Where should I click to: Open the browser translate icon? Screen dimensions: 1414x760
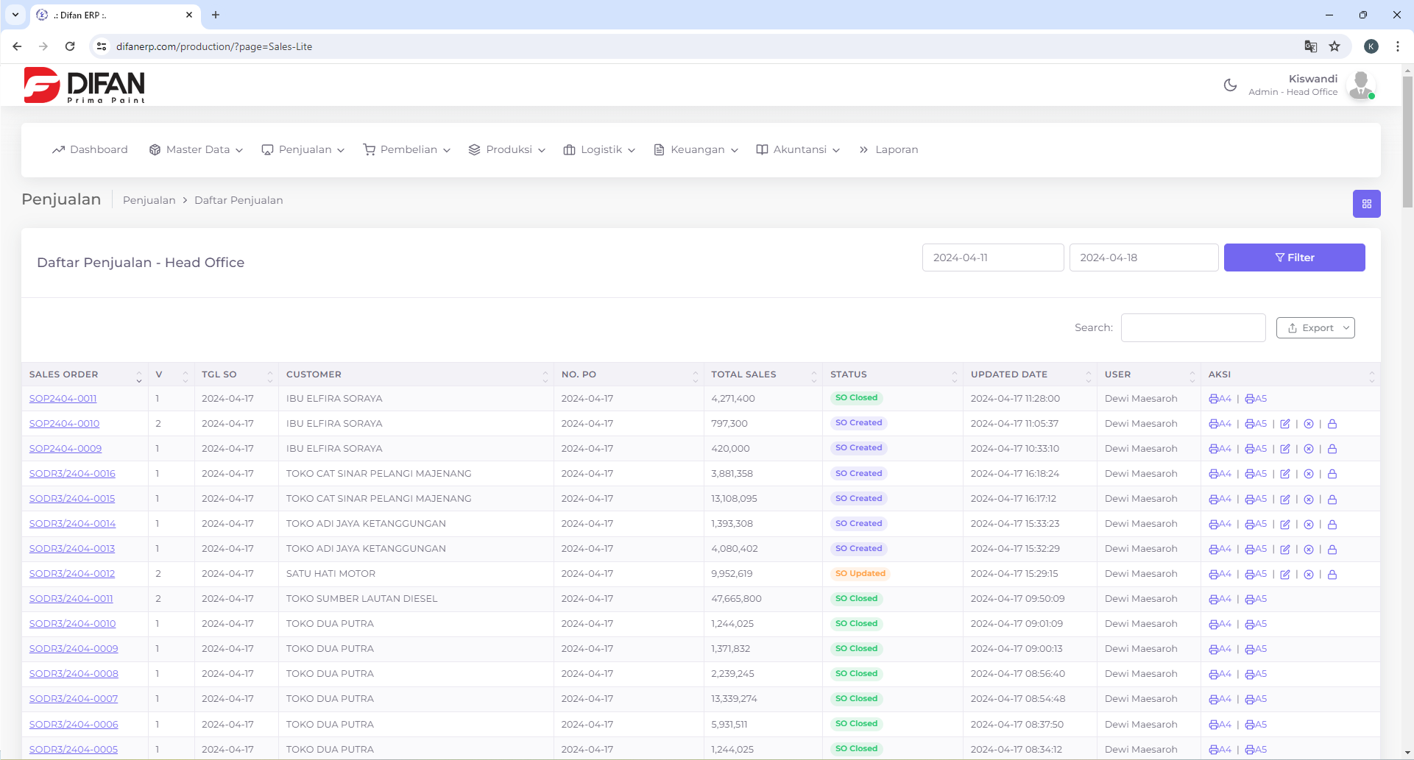pyautogui.click(x=1310, y=46)
